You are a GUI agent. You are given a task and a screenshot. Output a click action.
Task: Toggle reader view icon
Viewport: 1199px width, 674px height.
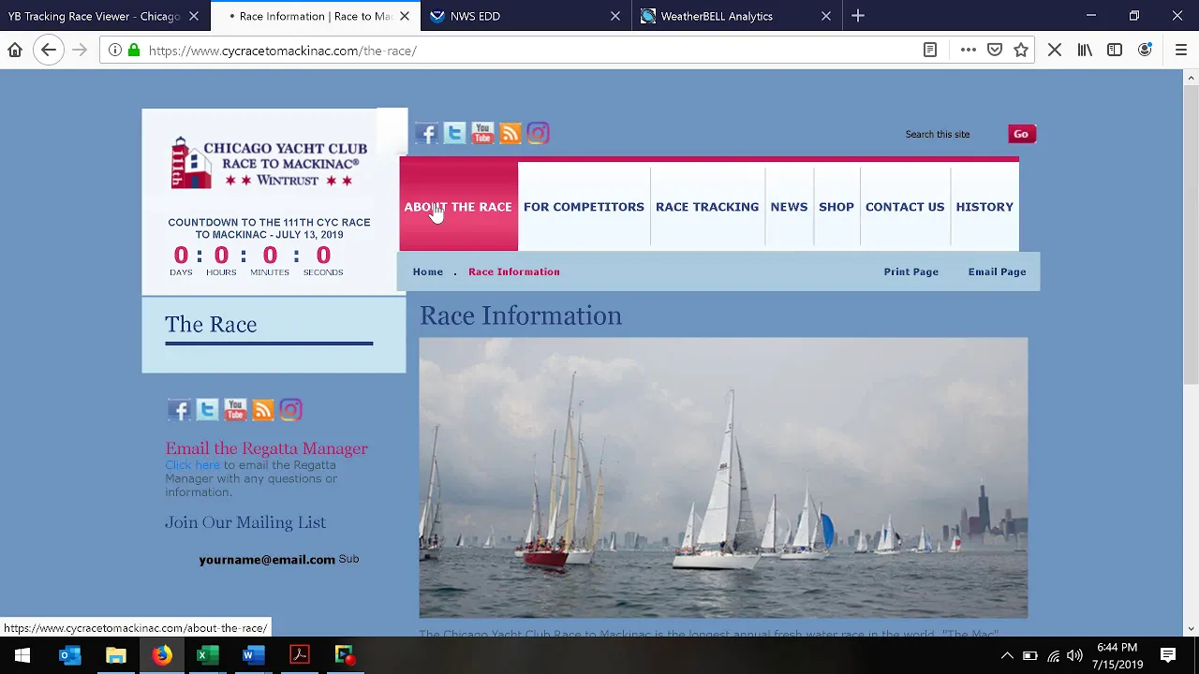(930, 51)
